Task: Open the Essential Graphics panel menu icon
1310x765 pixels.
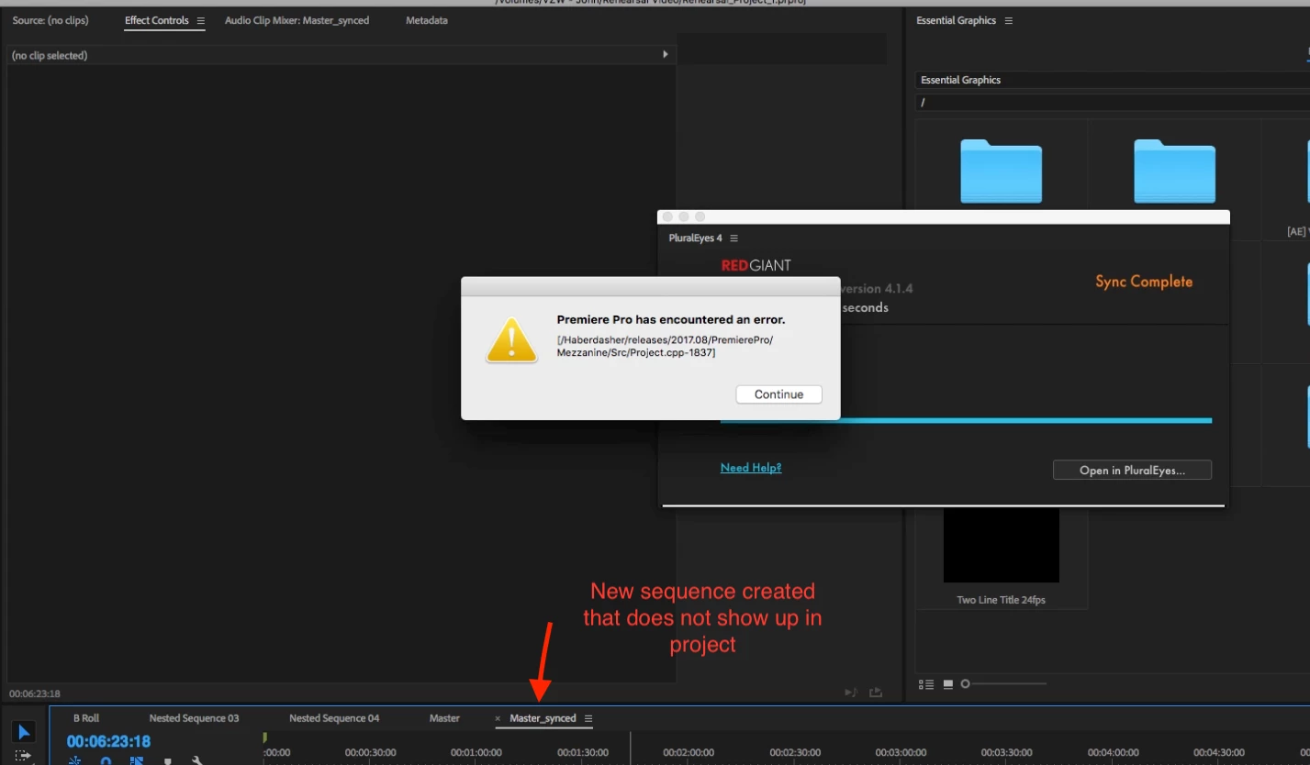Action: pos(1008,20)
